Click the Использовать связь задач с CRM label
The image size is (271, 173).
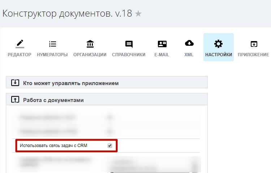coord(53,146)
